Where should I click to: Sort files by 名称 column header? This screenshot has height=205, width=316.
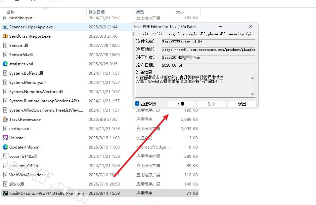click(x=11, y=12)
